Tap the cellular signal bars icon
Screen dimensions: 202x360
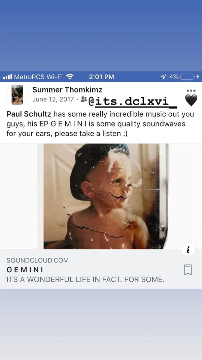click(7, 77)
